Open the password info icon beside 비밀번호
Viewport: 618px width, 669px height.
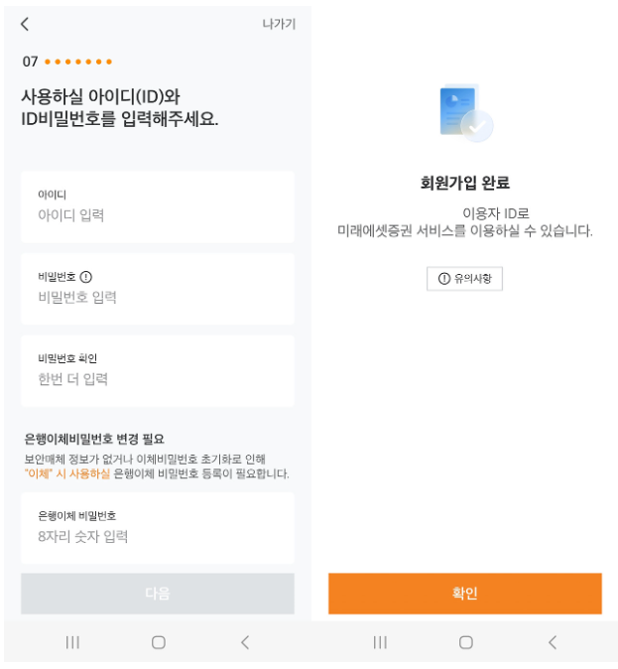point(85,277)
